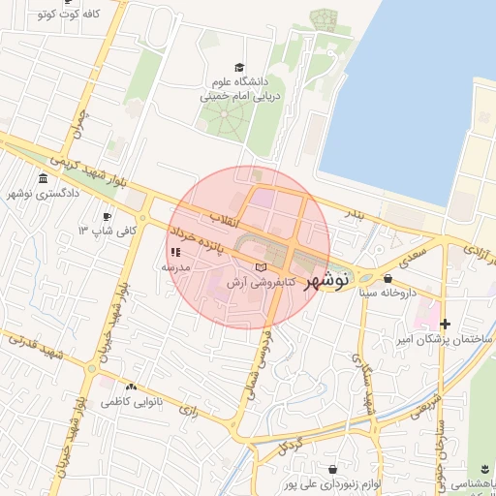Select the بندر street label
This screenshot has height=496, width=496.
[x=355, y=214]
